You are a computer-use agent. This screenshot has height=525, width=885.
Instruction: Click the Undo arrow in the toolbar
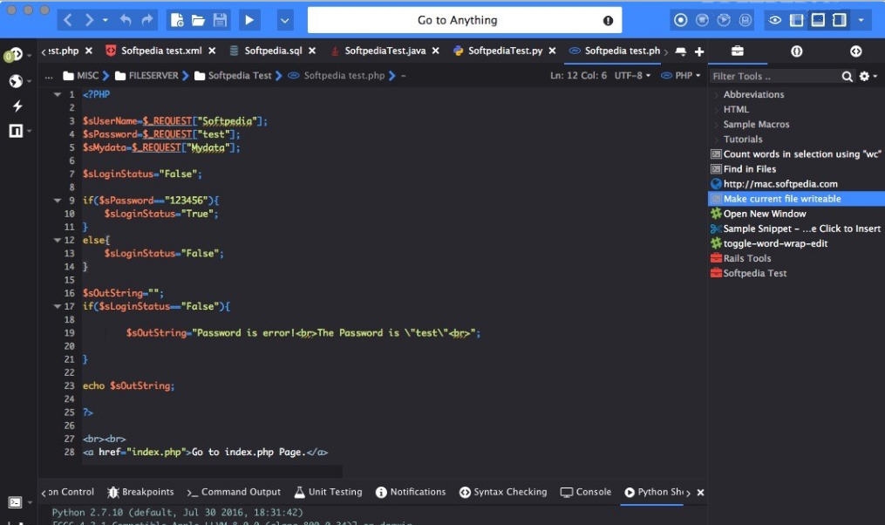click(126, 19)
